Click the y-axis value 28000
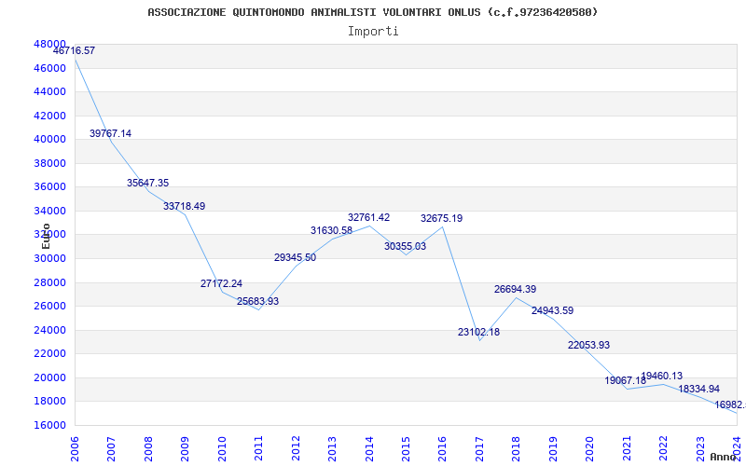 pos(49,283)
